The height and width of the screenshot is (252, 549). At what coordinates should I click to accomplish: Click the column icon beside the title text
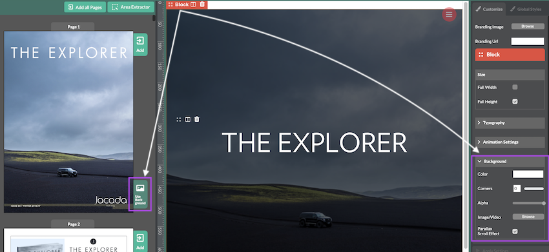[x=188, y=119]
